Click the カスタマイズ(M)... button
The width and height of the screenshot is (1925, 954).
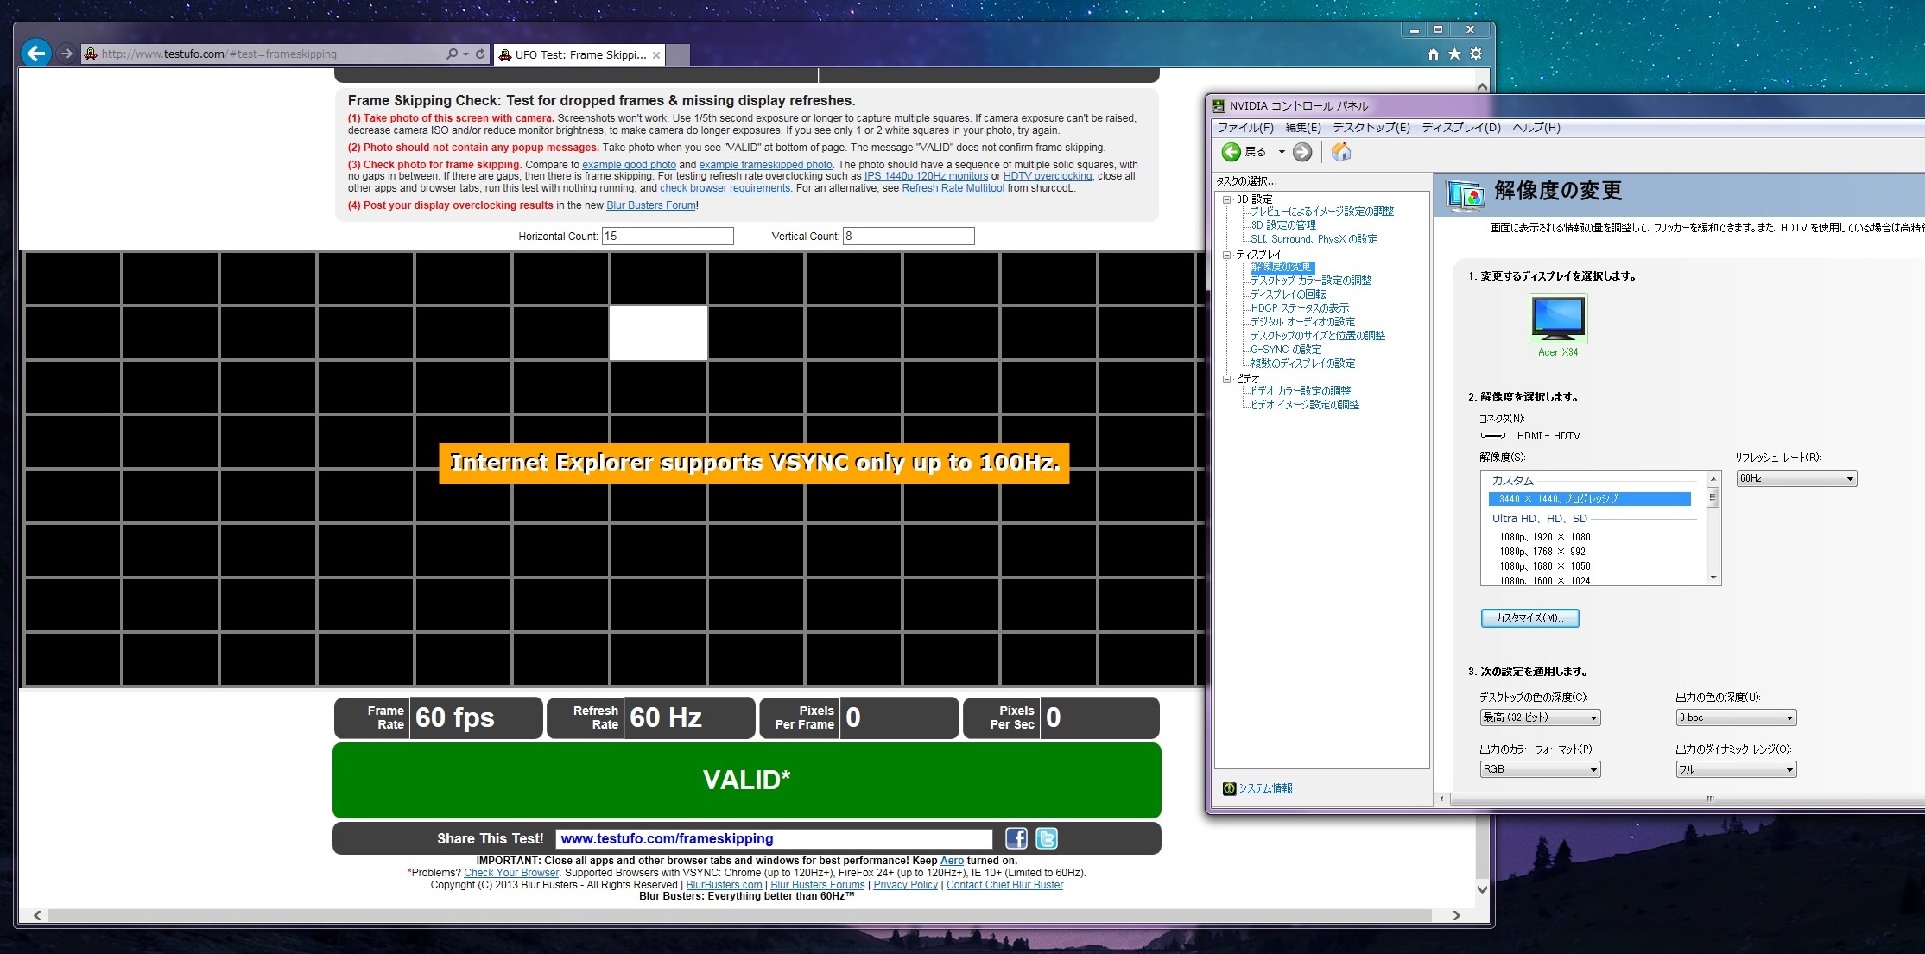(1529, 618)
